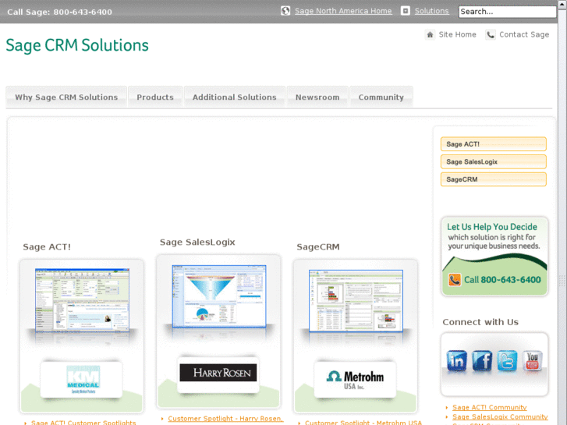Open the Why Sage CRM Solutions tab
567x425 pixels.
click(x=66, y=97)
